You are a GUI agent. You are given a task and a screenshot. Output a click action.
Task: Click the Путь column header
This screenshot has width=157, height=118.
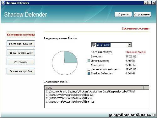click(94, 88)
